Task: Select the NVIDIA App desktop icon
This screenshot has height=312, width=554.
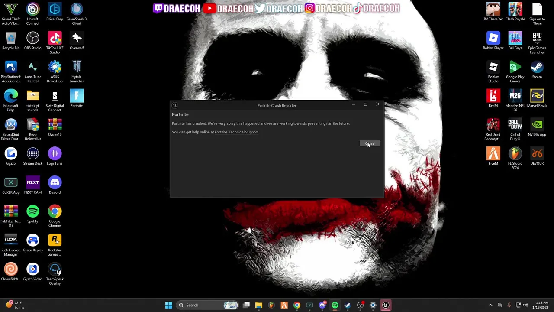Action: [537, 127]
